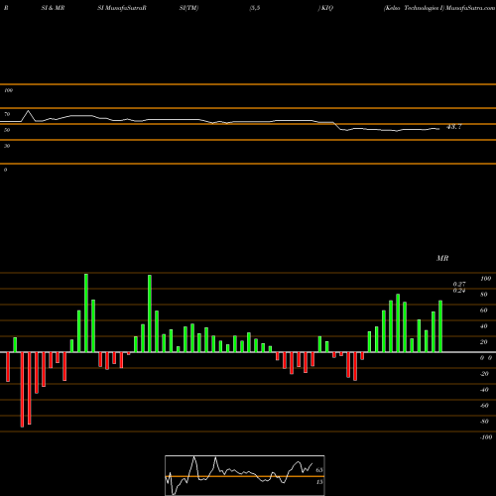The image size is (496, 496).
Task: Click the MR axis label 40
Action: coord(484,326)
